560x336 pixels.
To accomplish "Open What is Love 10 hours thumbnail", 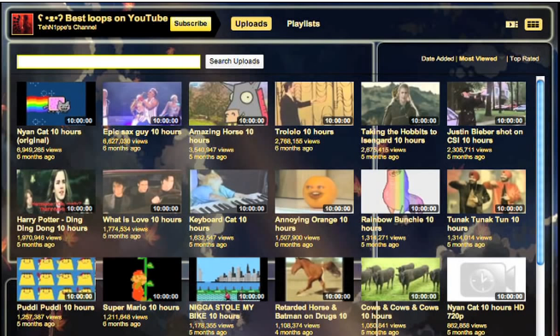I will pos(142,192).
